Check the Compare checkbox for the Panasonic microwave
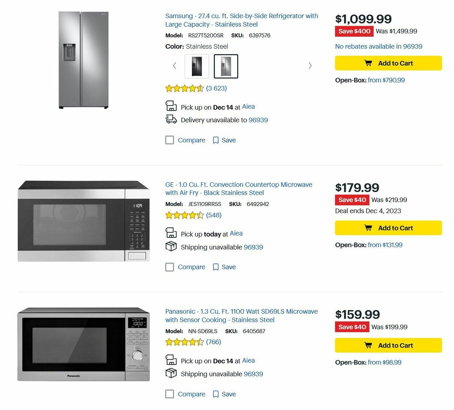 [169, 394]
